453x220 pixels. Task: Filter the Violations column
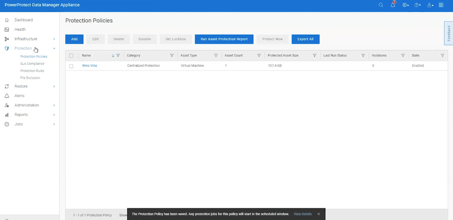pos(403,55)
